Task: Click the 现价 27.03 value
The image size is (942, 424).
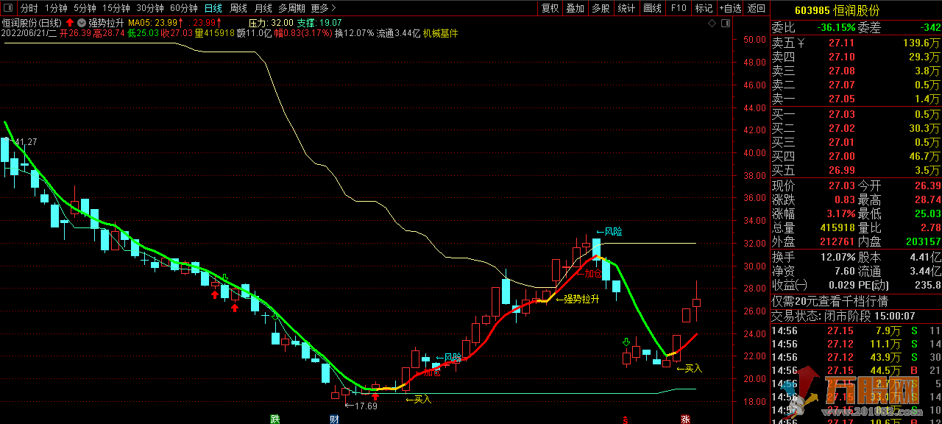Action: click(842, 185)
